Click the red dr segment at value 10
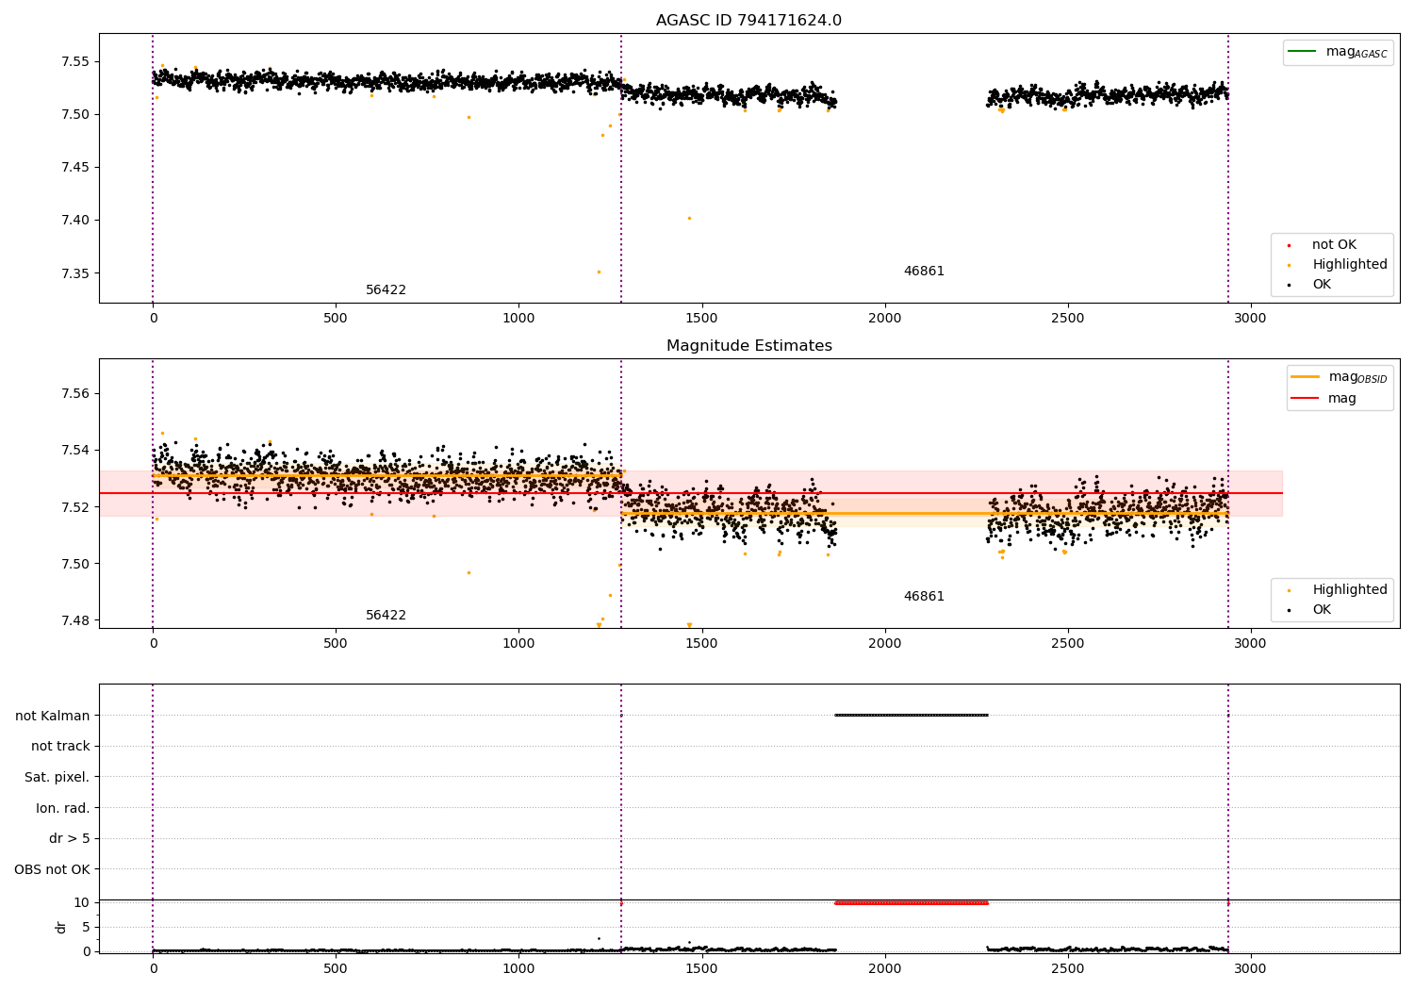 [912, 902]
